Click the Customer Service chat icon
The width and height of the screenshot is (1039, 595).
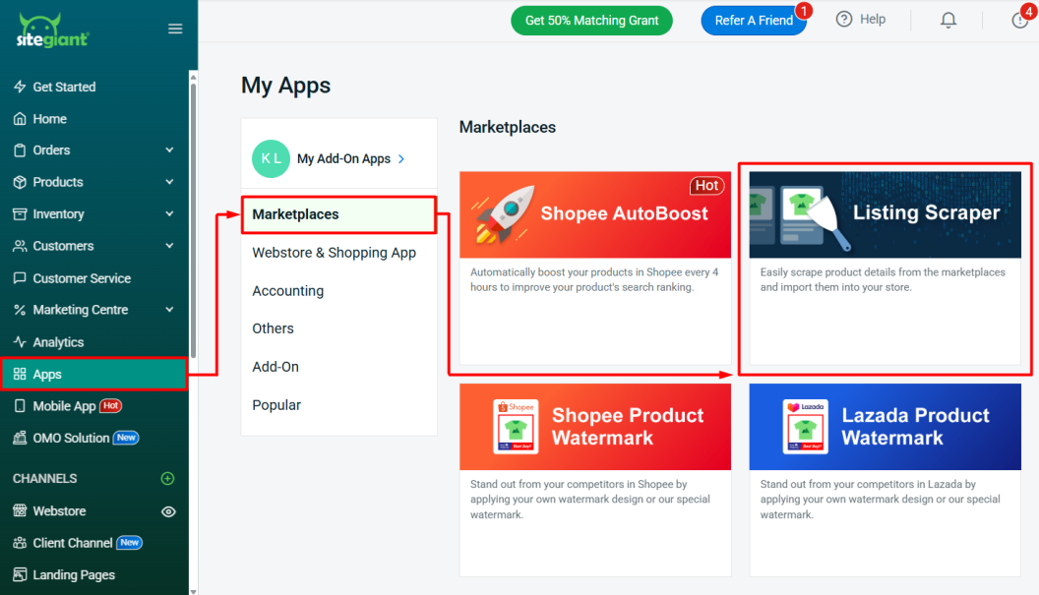(20, 278)
